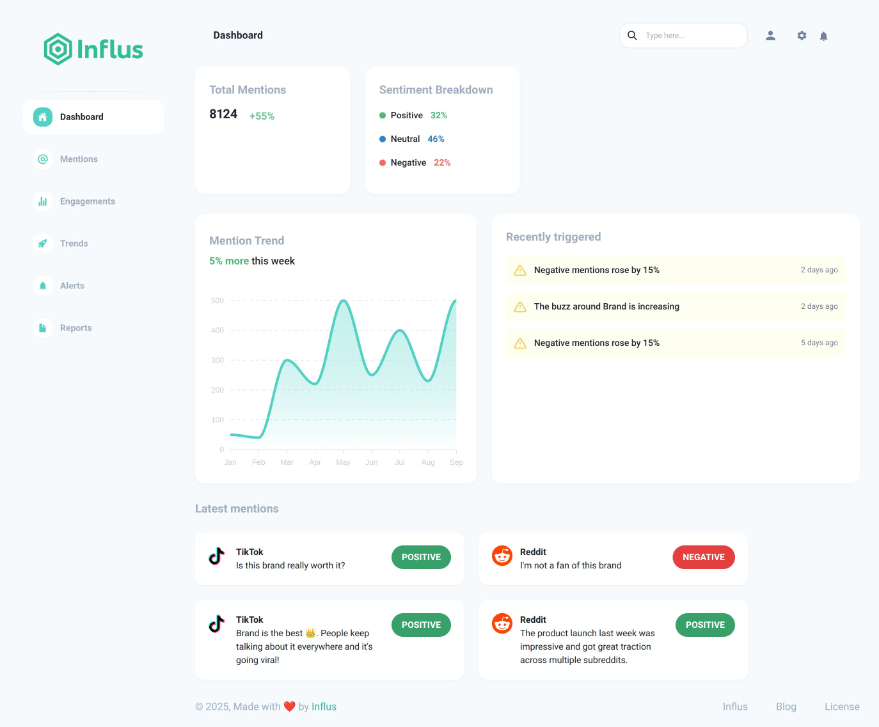
Task: Click the NEGATIVE badge on Reddit mention
Action: click(x=704, y=557)
